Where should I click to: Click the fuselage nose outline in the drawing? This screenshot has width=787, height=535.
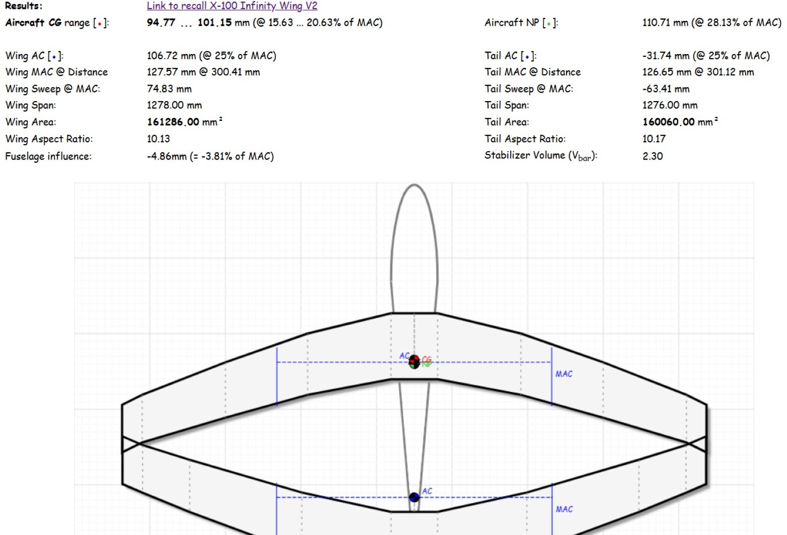414,185
